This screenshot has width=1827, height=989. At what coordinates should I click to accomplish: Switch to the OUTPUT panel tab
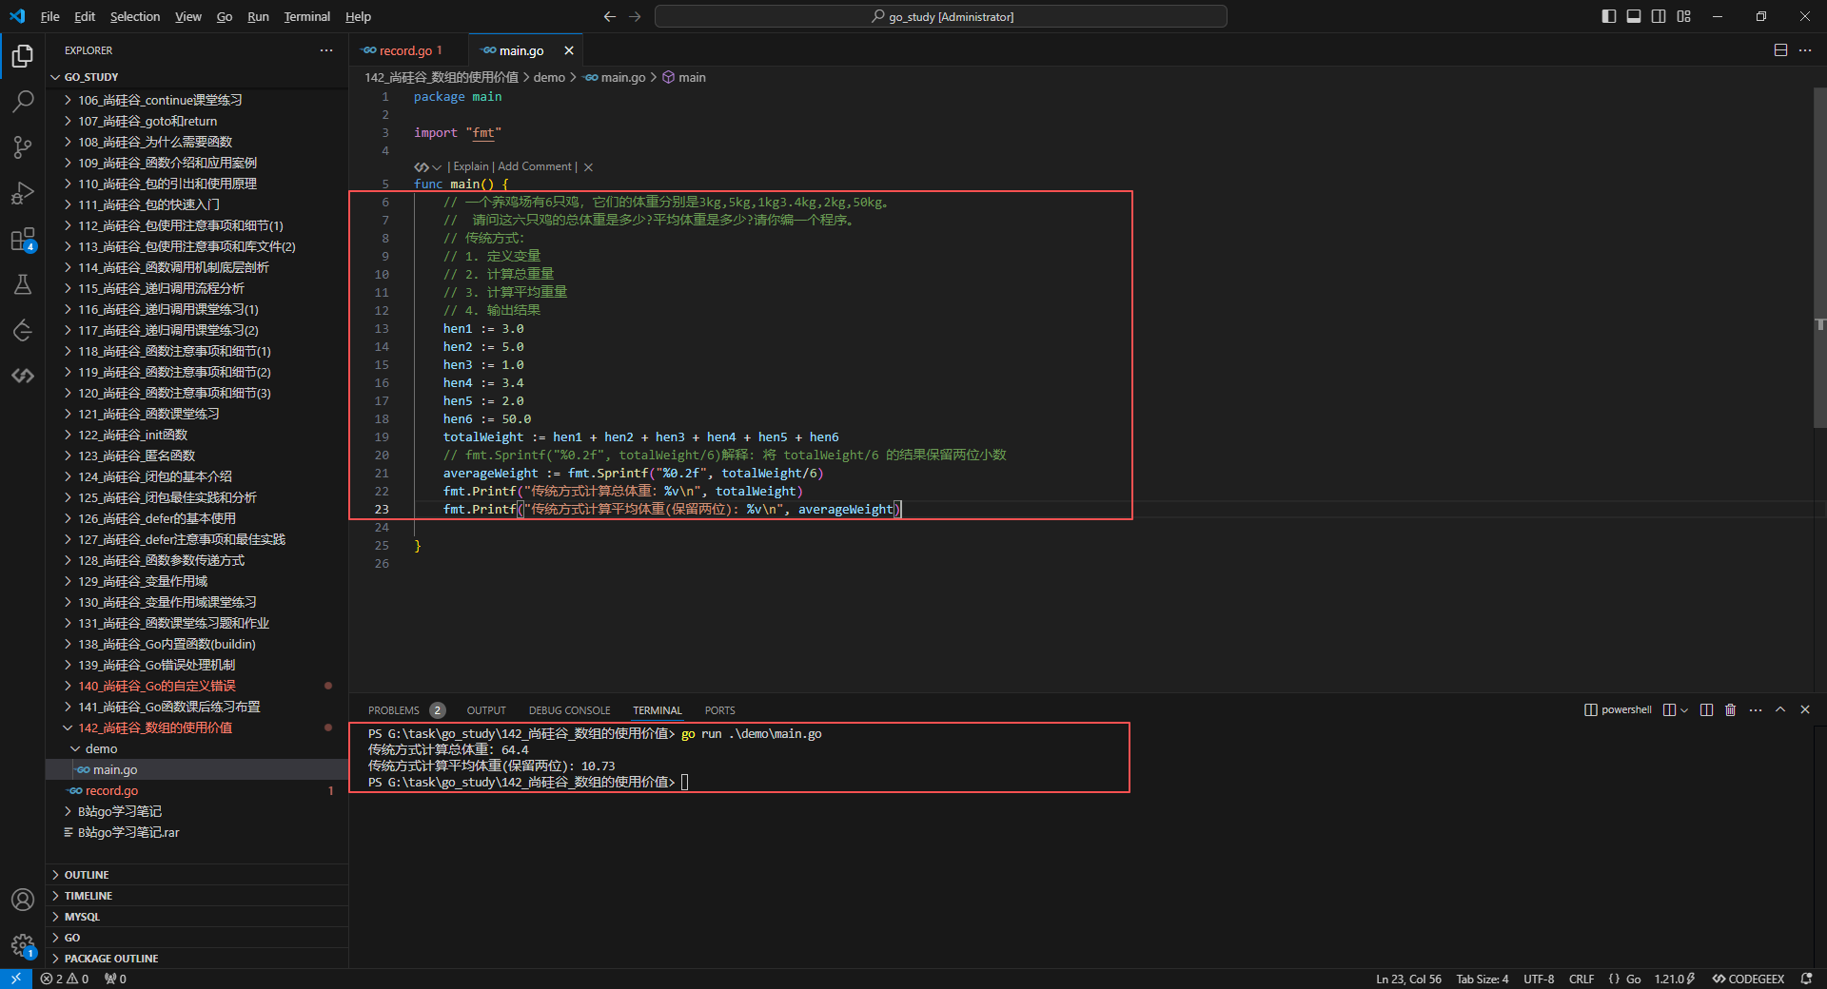click(486, 710)
